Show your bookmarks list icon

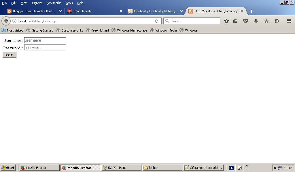(x=235, y=21)
